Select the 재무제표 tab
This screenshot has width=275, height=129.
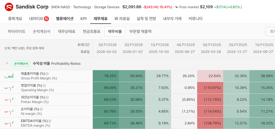point(101,19)
